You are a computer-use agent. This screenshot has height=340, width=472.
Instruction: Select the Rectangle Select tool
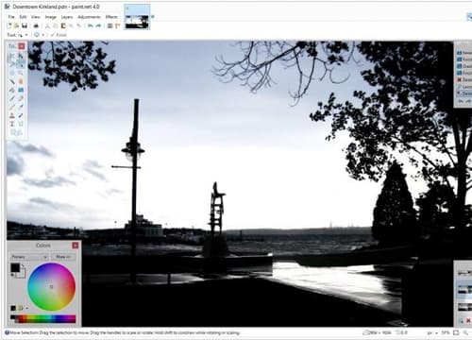[12, 56]
